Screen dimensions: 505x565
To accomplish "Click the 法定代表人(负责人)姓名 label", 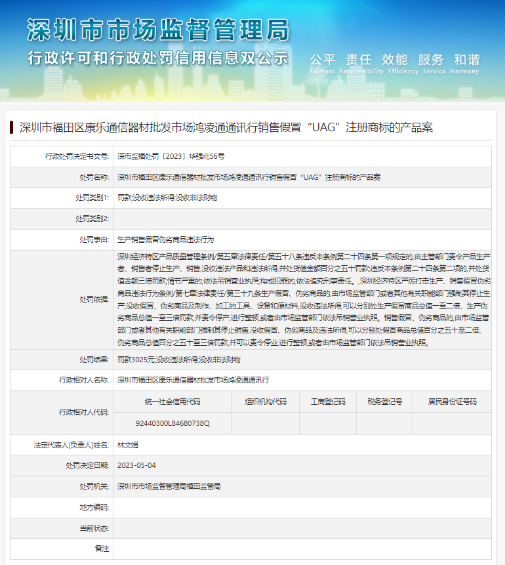I will click(x=71, y=445).
